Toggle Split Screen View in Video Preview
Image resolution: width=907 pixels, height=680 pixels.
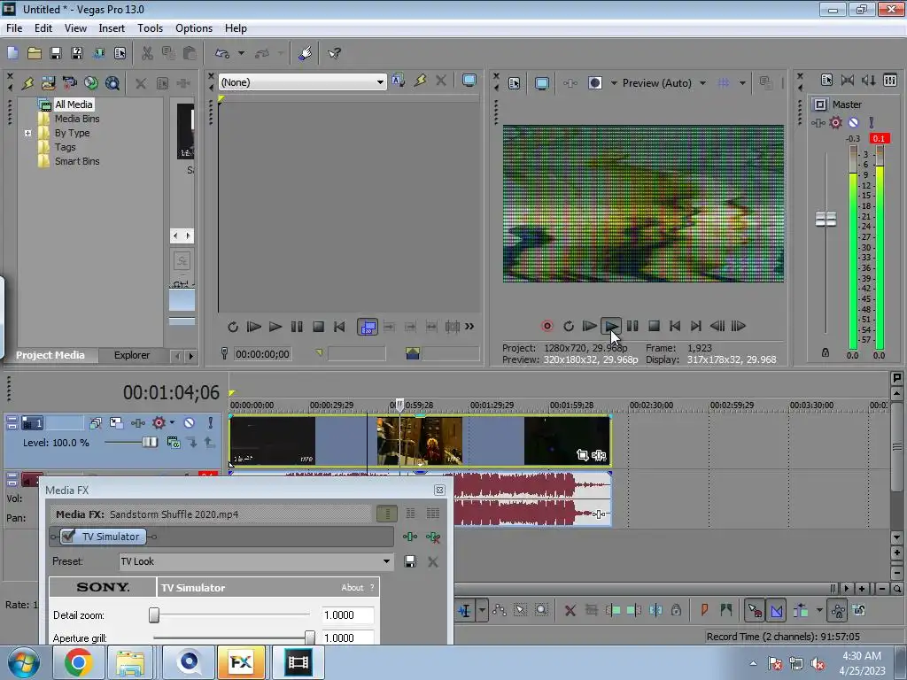594,82
